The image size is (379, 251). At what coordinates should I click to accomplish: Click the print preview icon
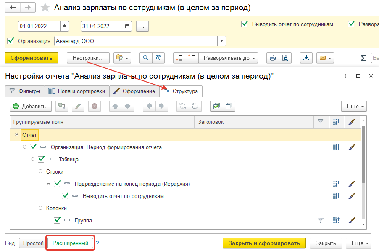point(285,58)
